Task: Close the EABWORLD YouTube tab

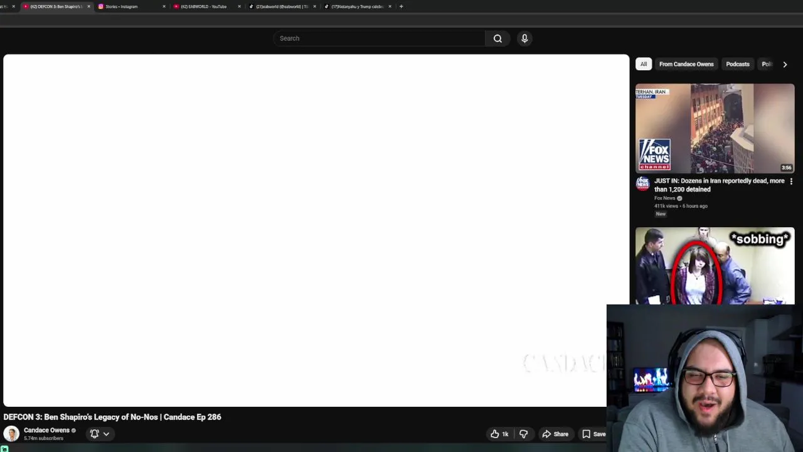Action: tap(239, 6)
